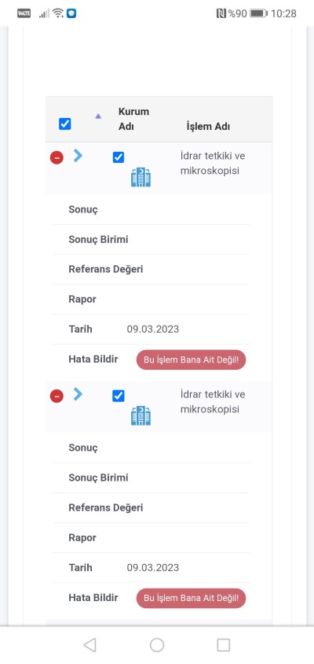Open recent apps square button
The image size is (314, 664).
pos(223,645)
